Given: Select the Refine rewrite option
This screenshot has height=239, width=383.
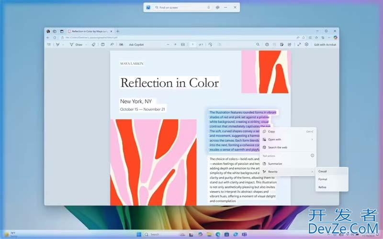Looking at the screenshot, I should pos(332,187).
